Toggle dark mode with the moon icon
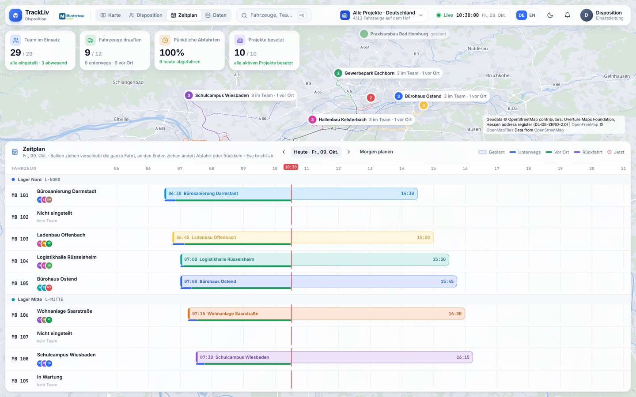636x397 pixels. point(550,15)
